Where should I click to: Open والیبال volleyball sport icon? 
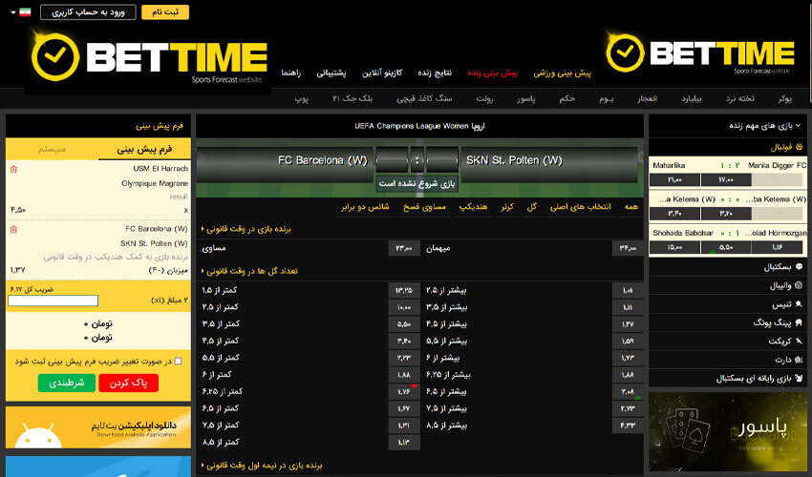(x=799, y=285)
